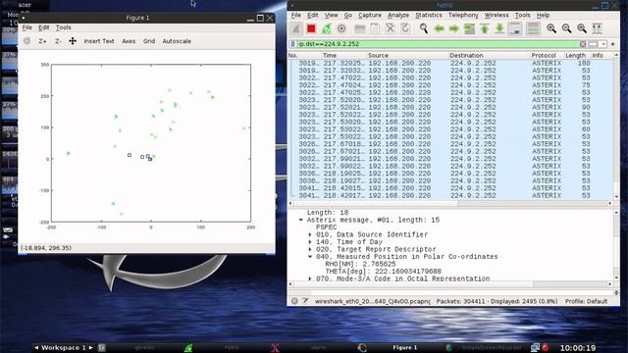Viewport: 628px width, 353px height.
Task: Close the capture file with the X toolbar icon
Action: (390, 28)
